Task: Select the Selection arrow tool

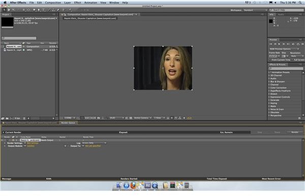Action: point(4,10)
